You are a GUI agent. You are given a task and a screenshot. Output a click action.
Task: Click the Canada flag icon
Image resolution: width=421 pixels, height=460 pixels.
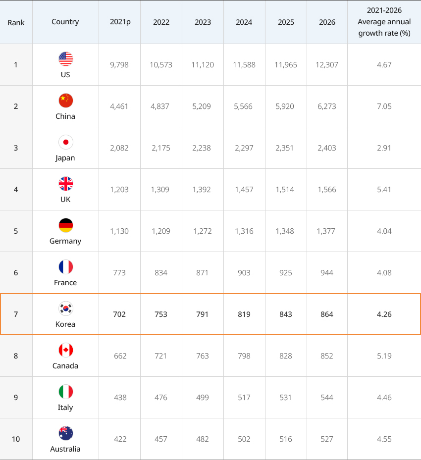[x=66, y=350]
